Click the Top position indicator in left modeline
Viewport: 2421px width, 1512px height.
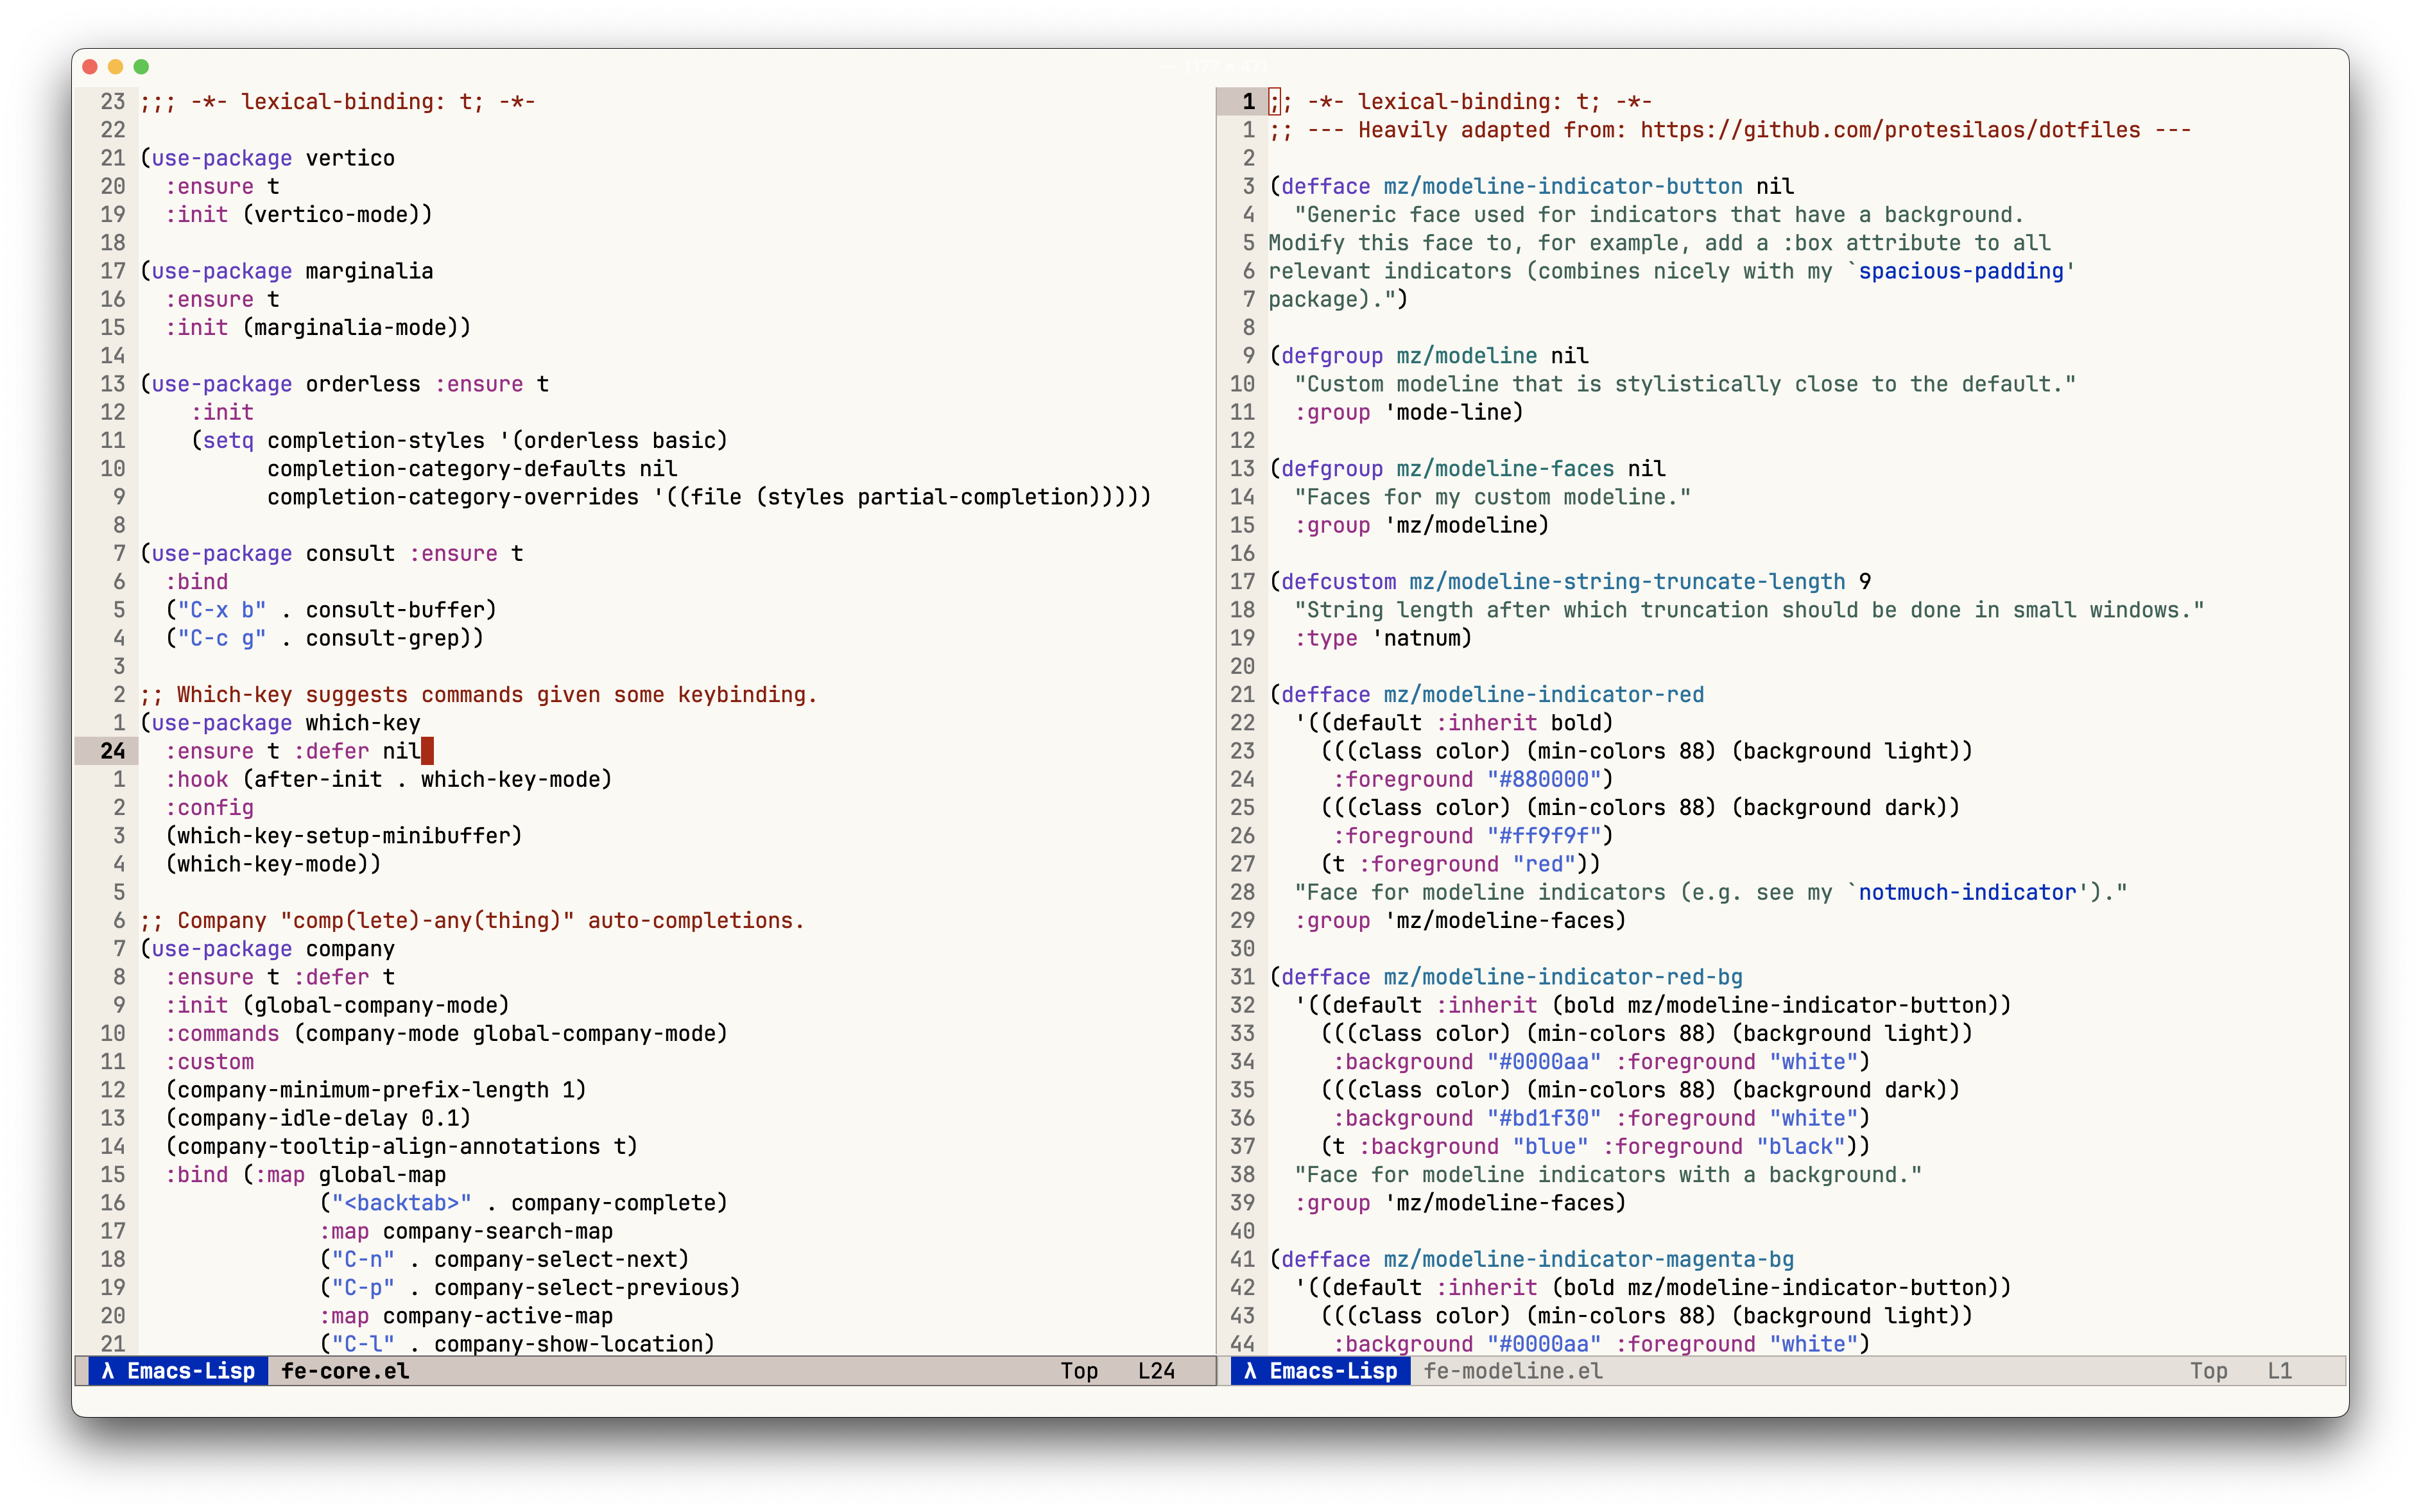point(1079,1370)
